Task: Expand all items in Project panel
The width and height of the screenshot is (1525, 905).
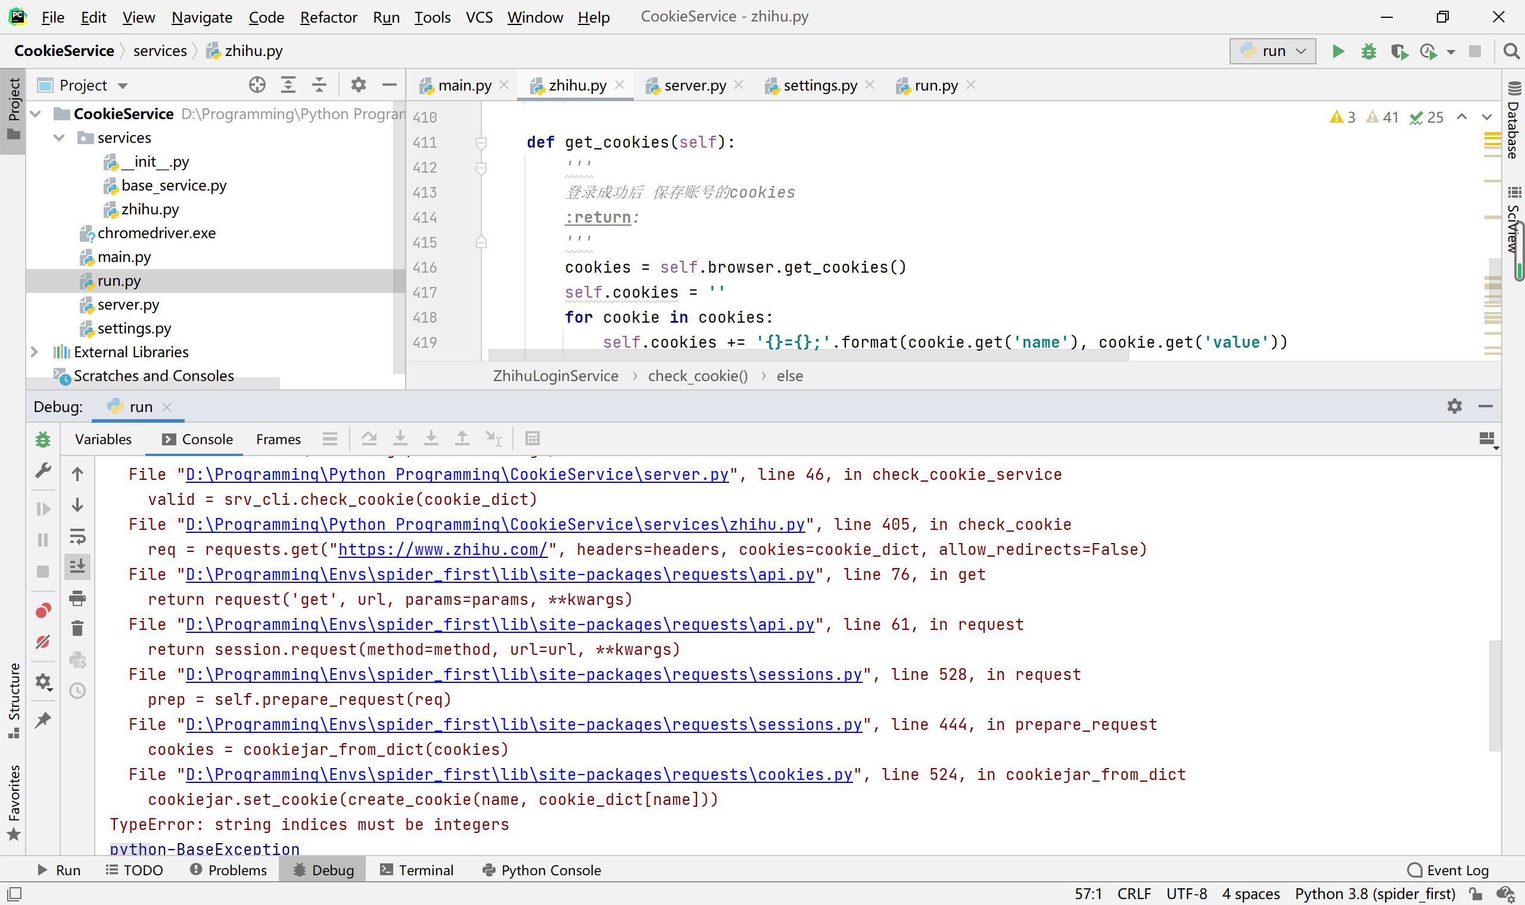Action: 288,85
